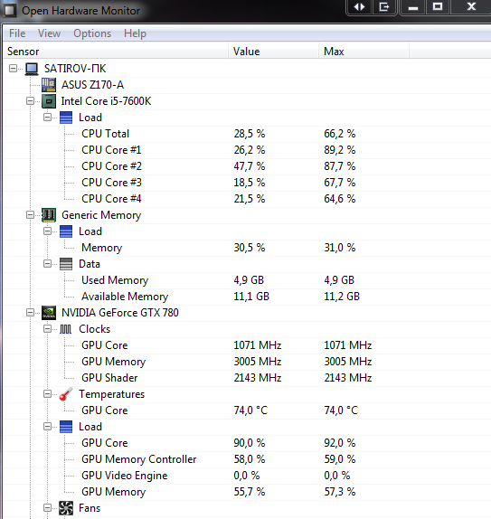The image size is (491, 519).
Task: Open the File menu
Action: coord(17,33)
